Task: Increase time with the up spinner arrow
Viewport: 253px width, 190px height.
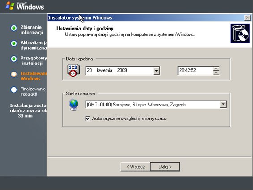Action: 216,69
